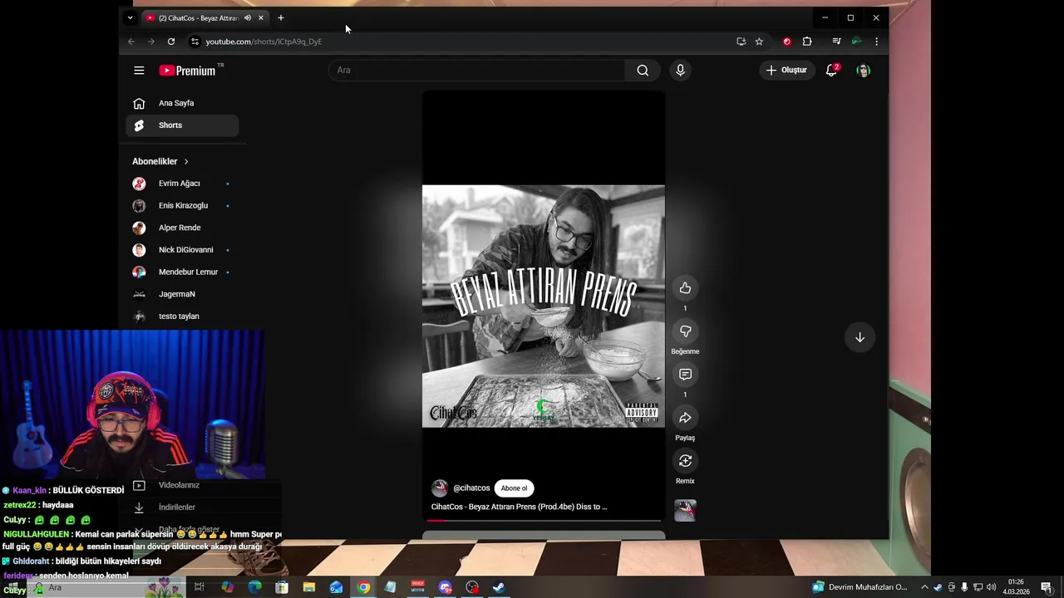Viewport: 1064px width, 598px height.
Task: Click the Oluştur create button
Action: click(786, 71)
